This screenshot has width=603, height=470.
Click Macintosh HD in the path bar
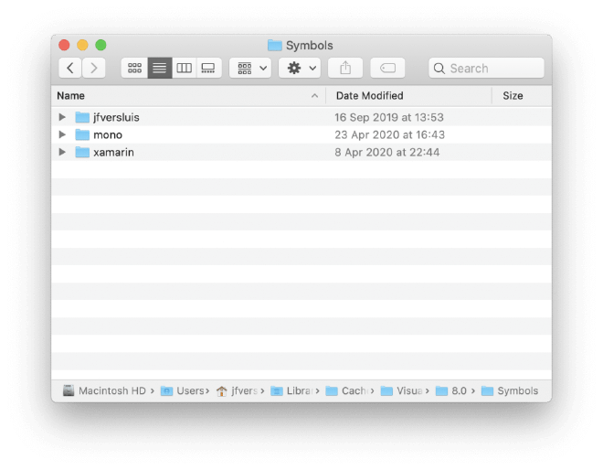(104, 390)
